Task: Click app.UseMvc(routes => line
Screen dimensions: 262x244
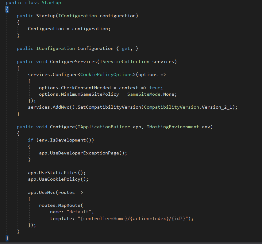Action: (x=55, y=192)
